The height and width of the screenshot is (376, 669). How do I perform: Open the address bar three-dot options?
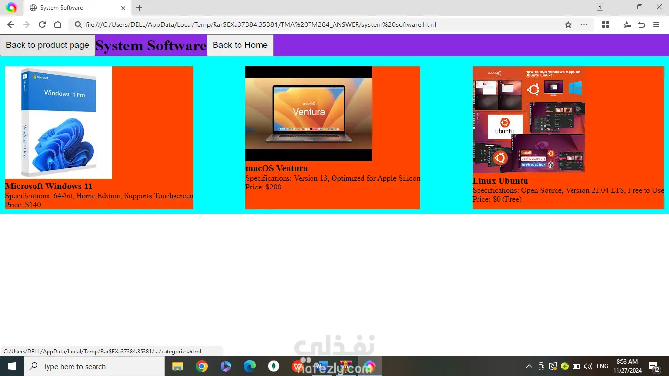tap(584, 24)
